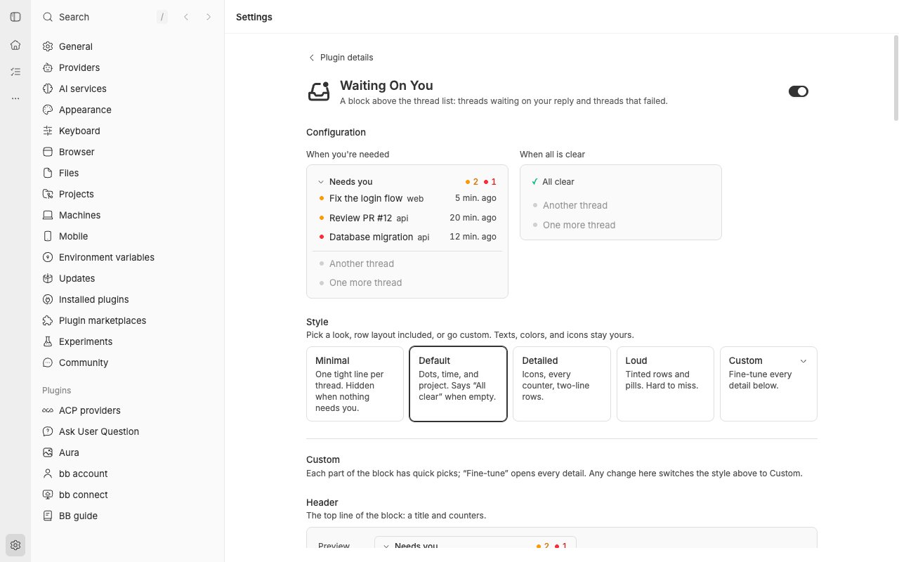Open the Browser settings page
899x562 pixels.
pos(129,152)
